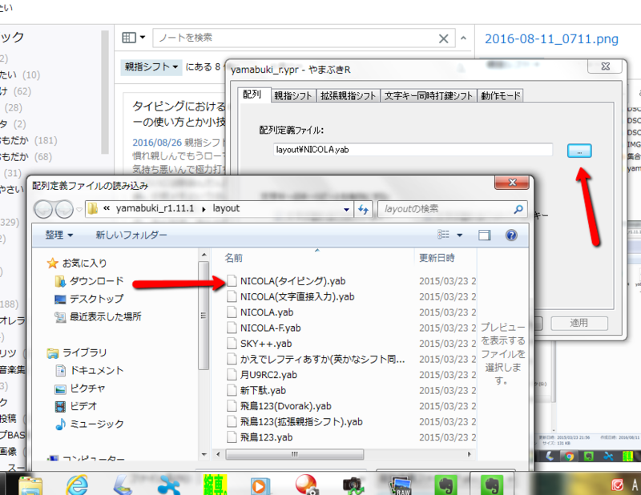The height and width of the screenshot is (495, 641).
Task: Select 飛鳥123(Dvorak).yab file
Action: point(286,406)
